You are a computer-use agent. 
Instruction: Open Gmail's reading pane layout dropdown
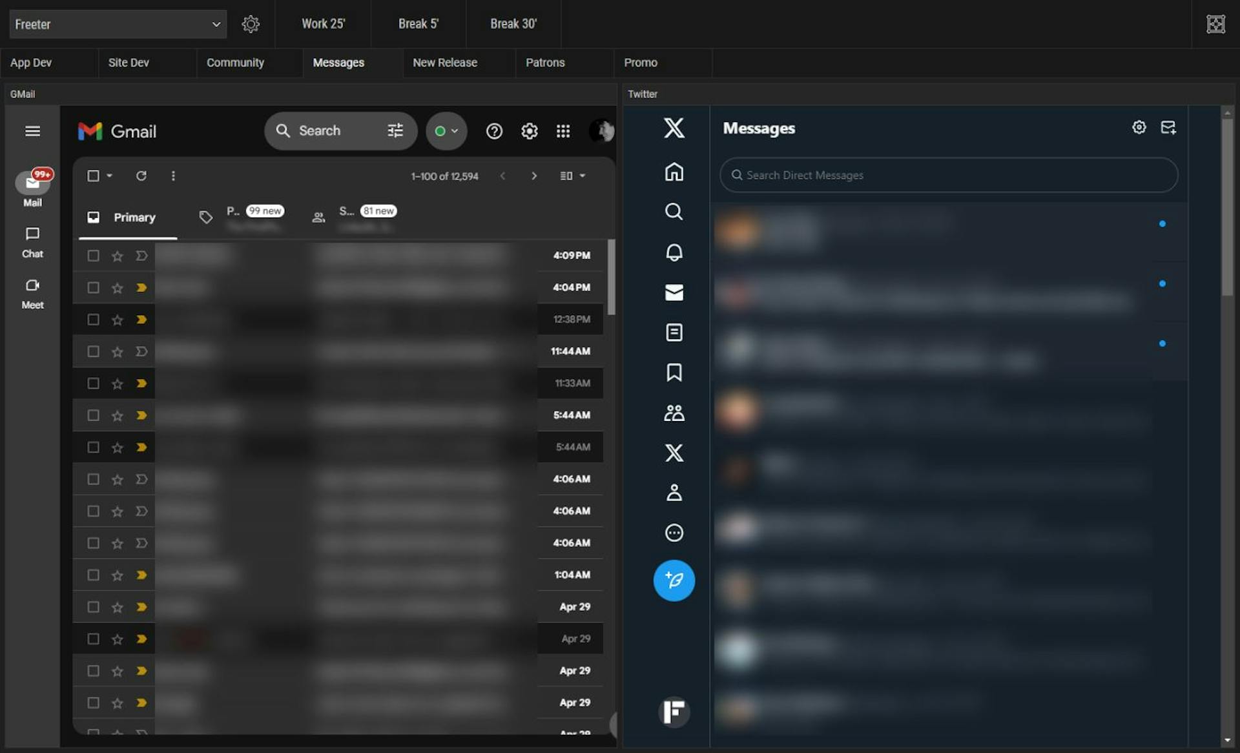572,175
